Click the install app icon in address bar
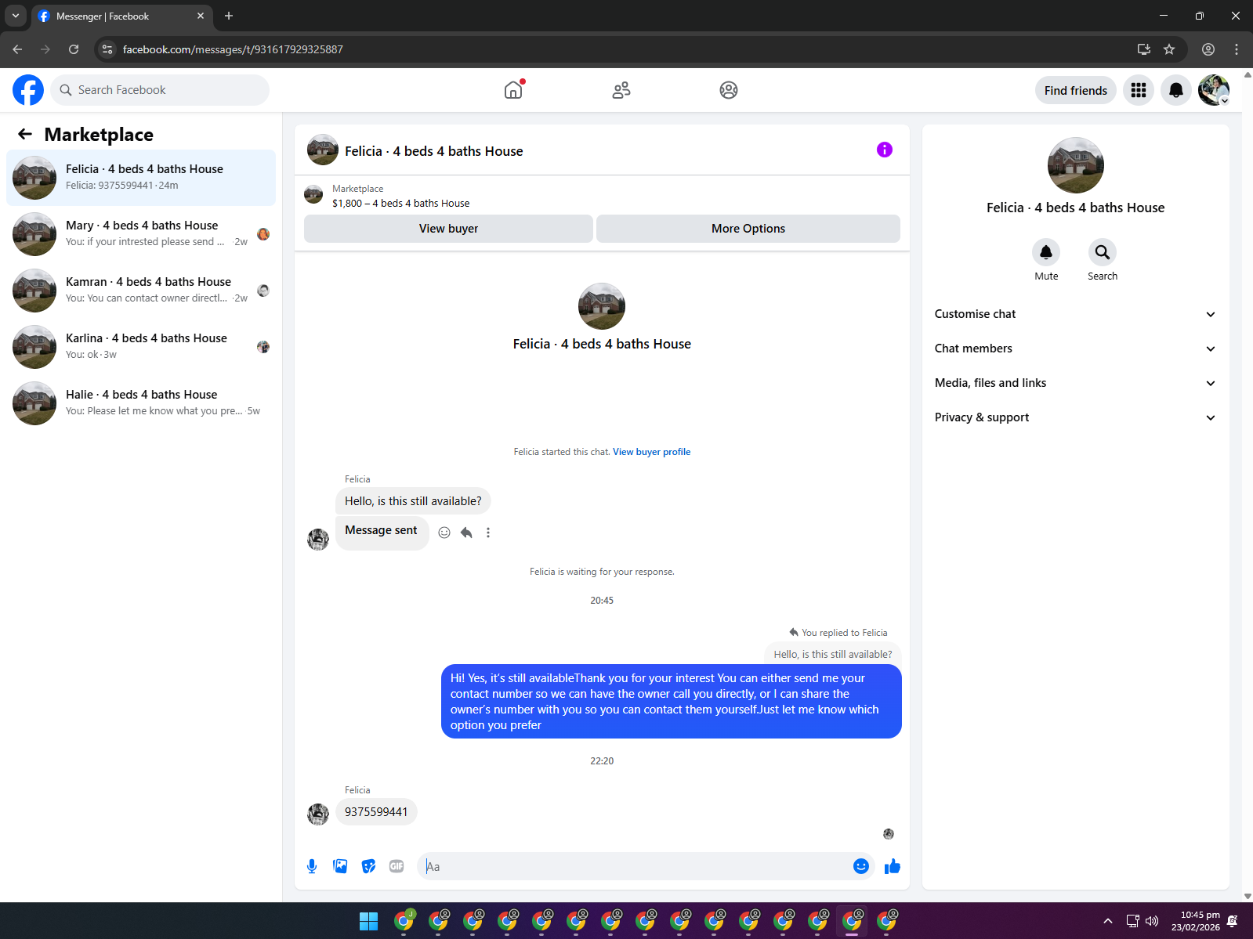Viewport: 1253px width, 939px height. point(1144,49)
